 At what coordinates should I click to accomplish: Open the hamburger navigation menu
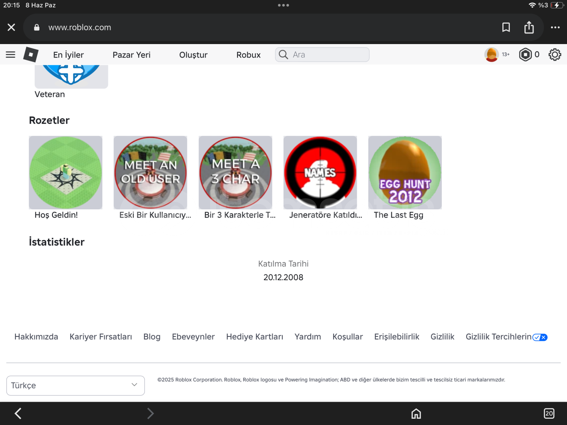[11, 55]
